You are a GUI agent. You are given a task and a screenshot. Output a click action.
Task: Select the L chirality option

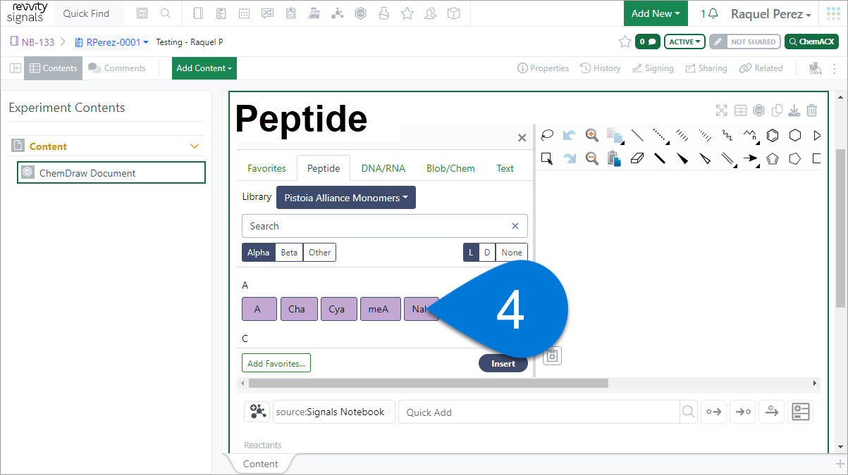tap(471, 253)
